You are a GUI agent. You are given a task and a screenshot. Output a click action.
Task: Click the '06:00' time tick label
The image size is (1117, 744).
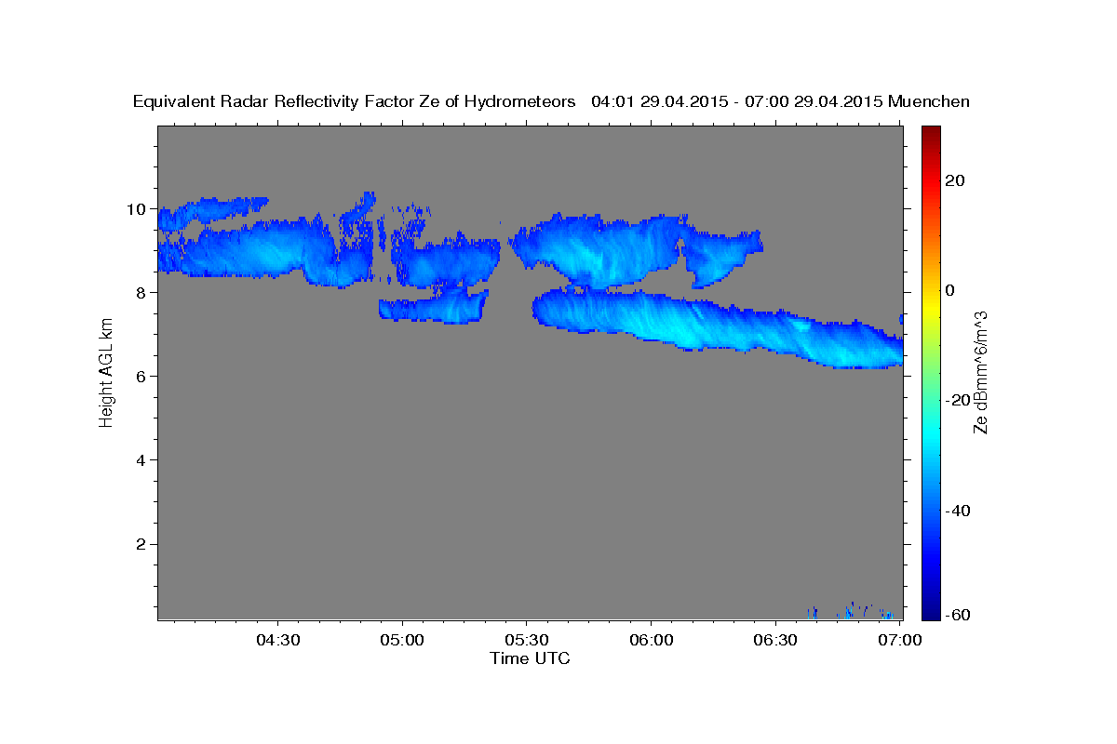tap(651, 640)
